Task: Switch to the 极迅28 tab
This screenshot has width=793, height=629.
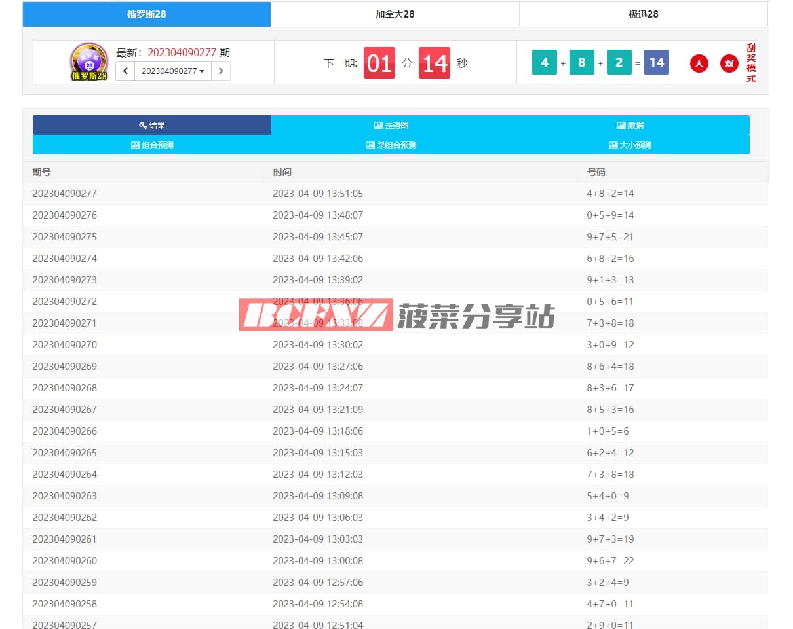Action: point(643,14)
